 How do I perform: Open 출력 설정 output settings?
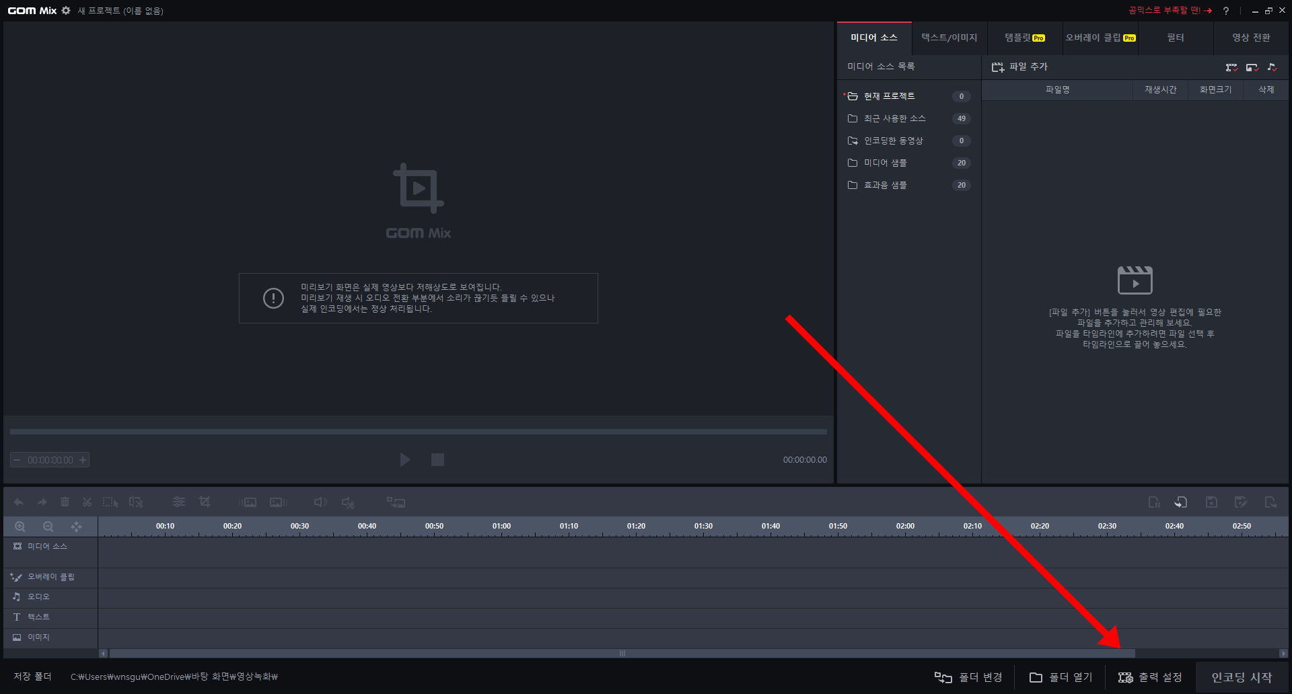click(x=1150, y=677)
